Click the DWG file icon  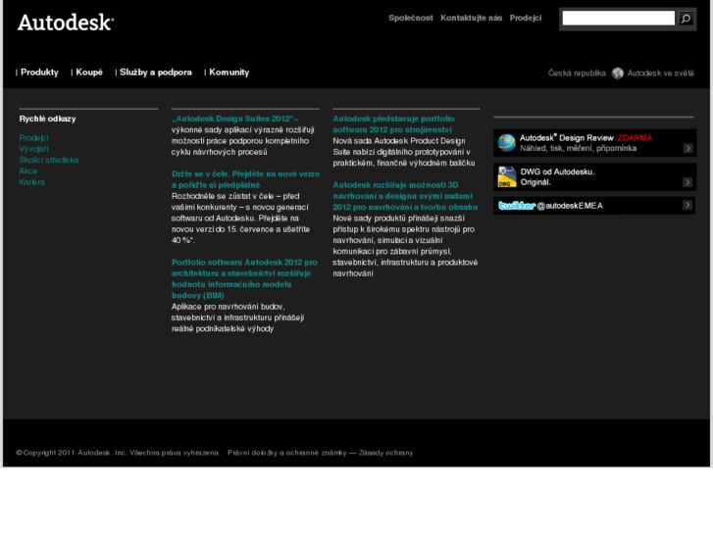point(507,176)
